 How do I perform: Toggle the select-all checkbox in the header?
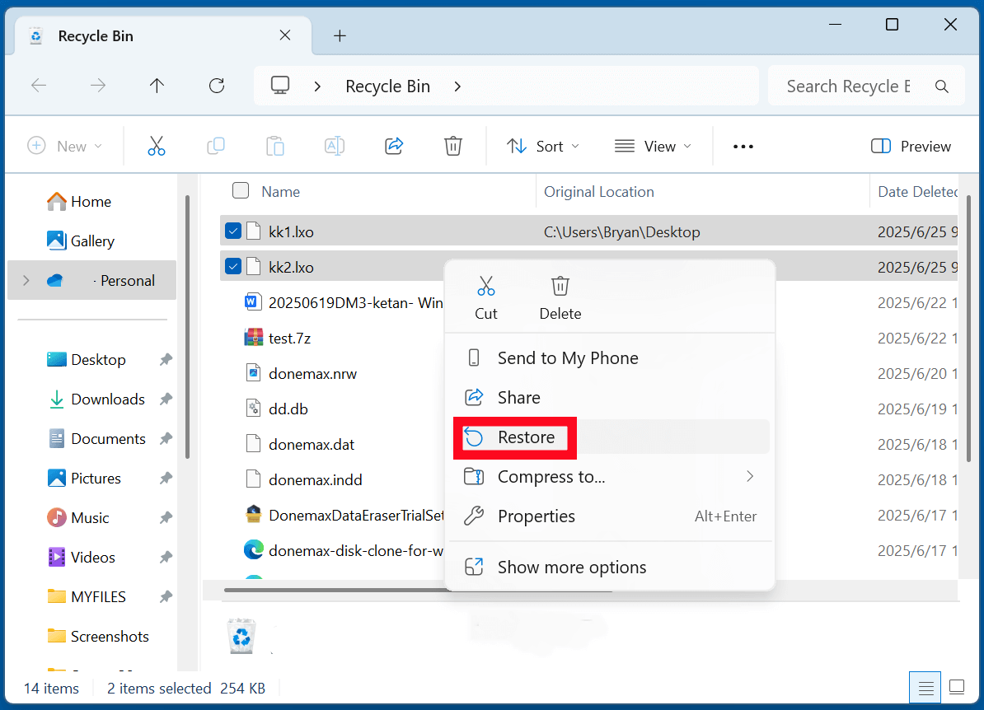tap(240, 190)
